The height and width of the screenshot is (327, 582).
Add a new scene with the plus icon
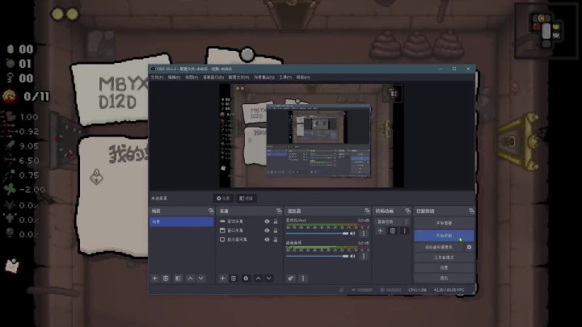(x=154, y=278)
